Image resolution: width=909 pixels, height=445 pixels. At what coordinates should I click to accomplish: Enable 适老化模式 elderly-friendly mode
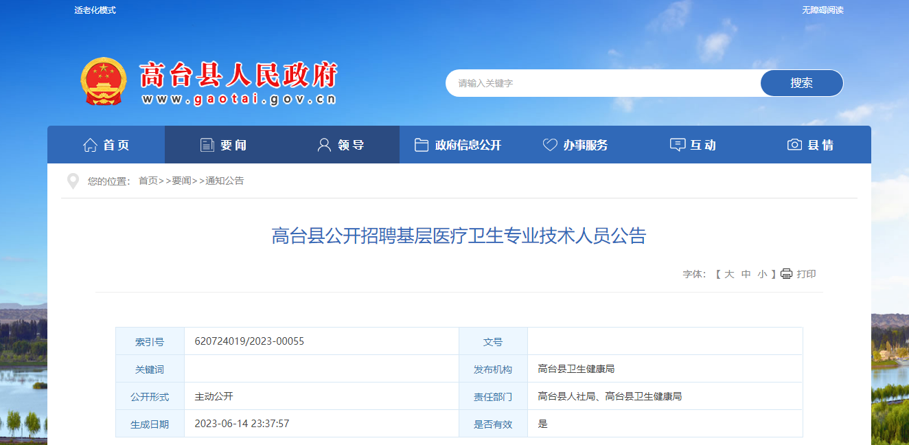pos(95,10)
